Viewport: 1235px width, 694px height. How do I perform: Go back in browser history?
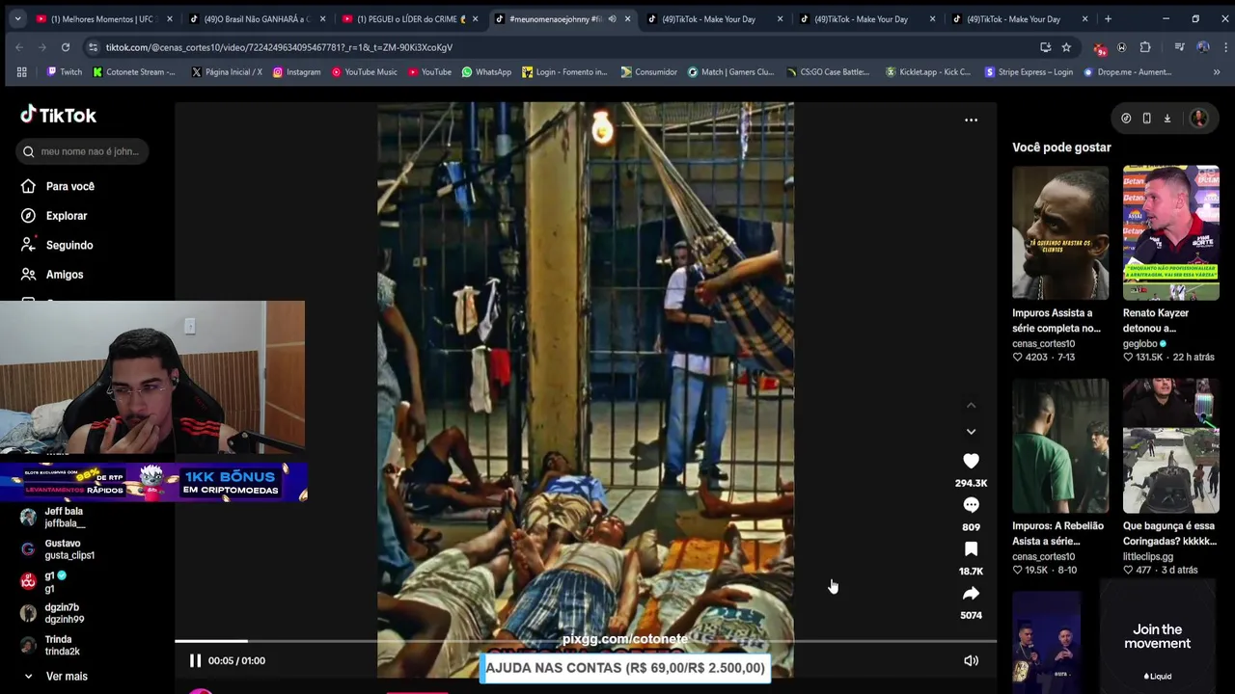(x=19, y=47)
